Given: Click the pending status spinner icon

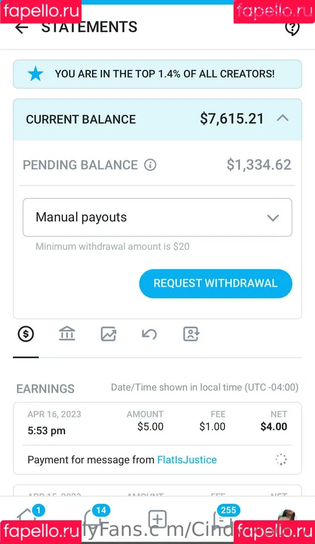Looking at the screenshot, I should coord(281,459).
